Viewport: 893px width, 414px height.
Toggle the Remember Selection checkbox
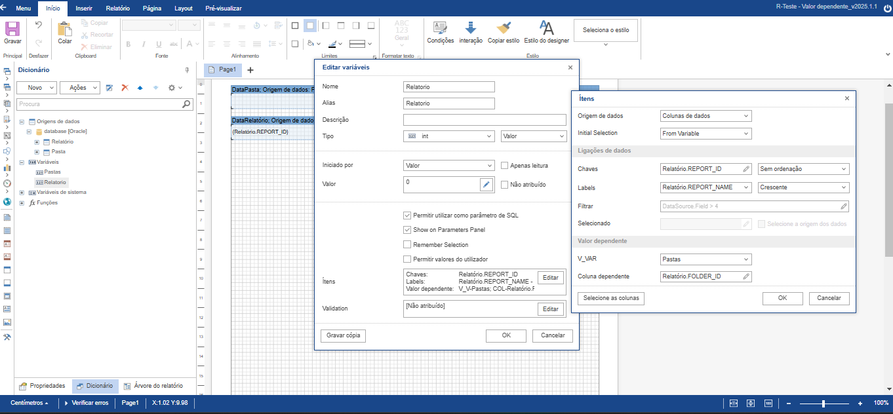click(407, 244)
